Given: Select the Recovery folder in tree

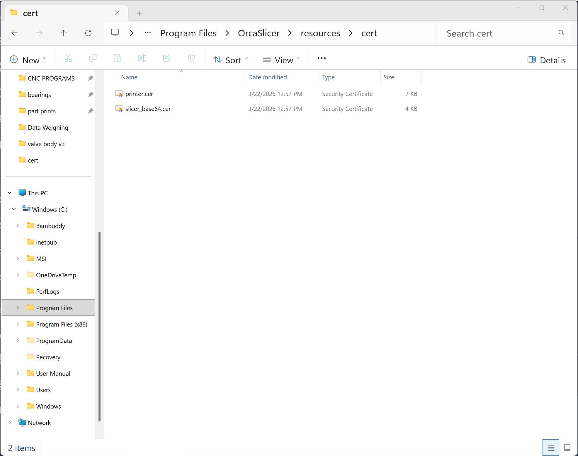Looking at the screenshot, I should coord(48,357).
